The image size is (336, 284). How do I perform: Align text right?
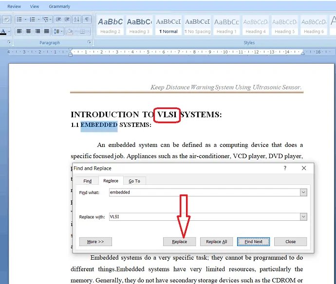point(37,31)
